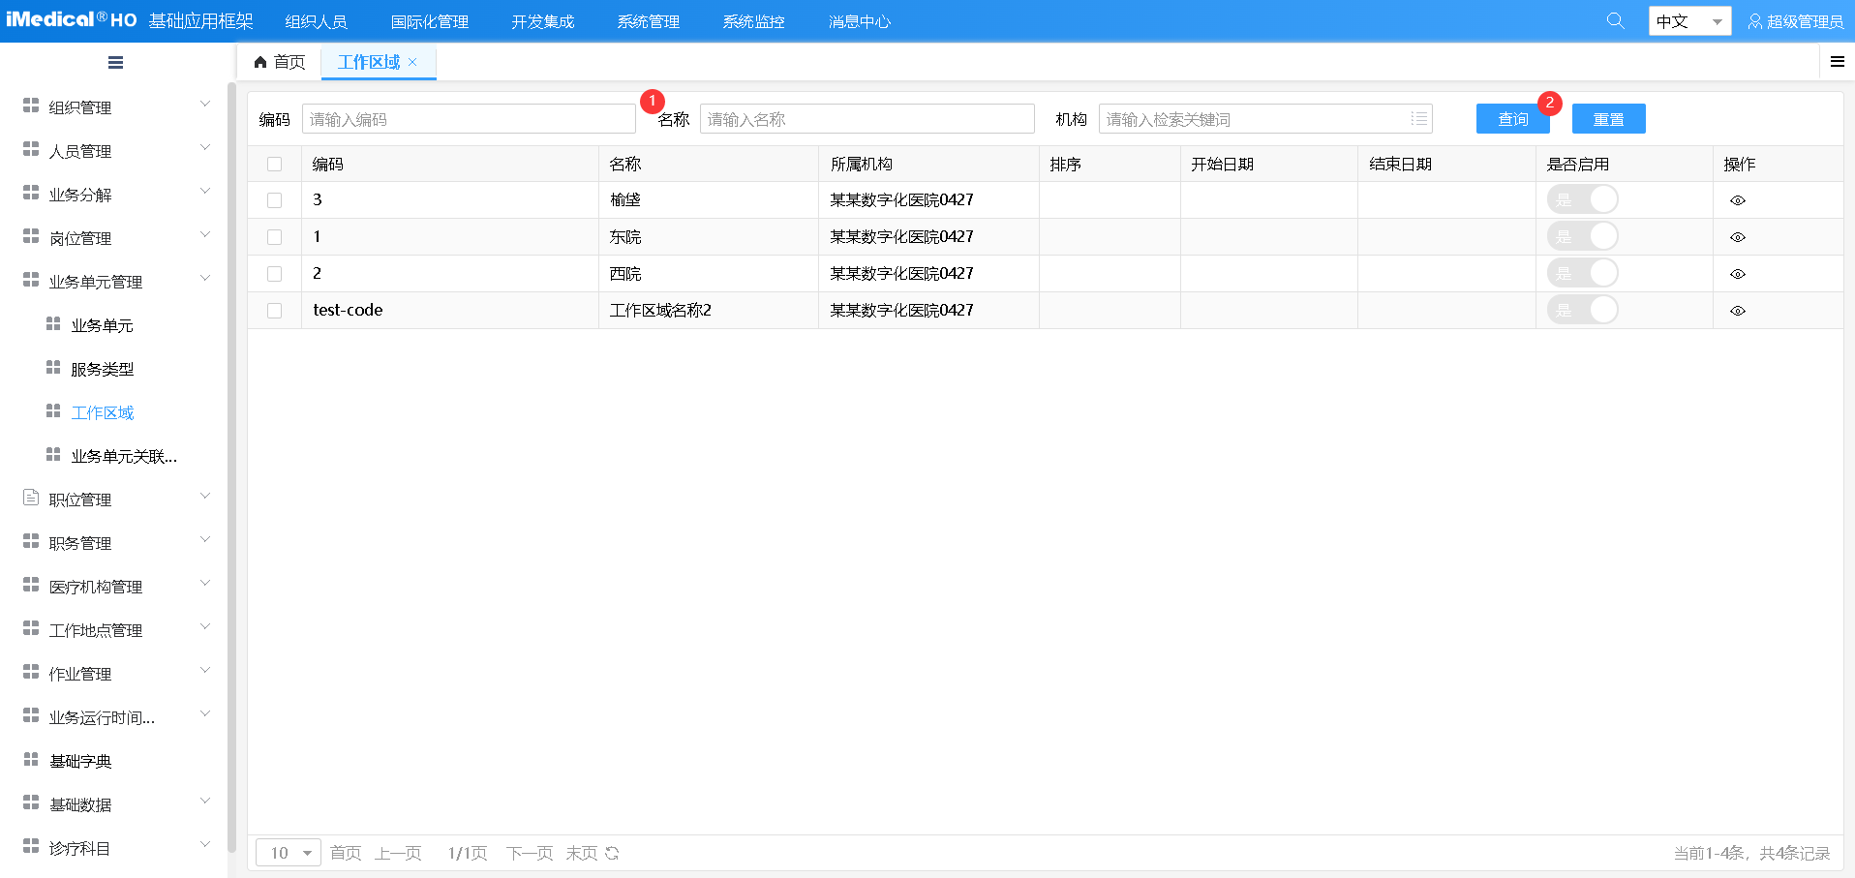
Task: Click the list icon in 机构 search field
Action: pos(1418,119)
